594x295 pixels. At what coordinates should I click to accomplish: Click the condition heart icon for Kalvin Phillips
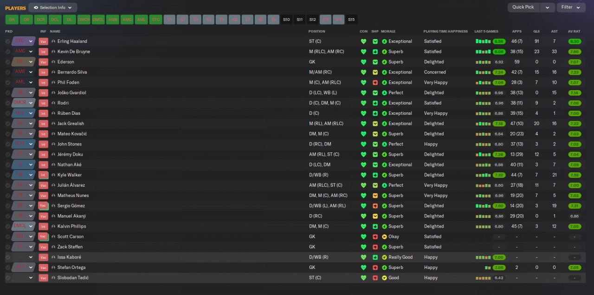[363, 226]
